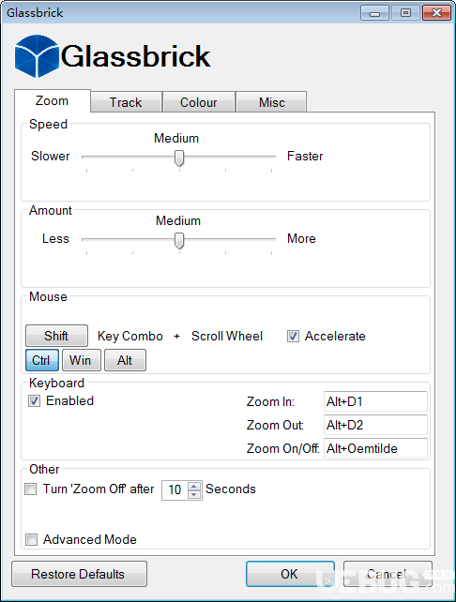Image resolution: width=456 pixels, height=602 pixels.
Task: Click the Speed slider thumb
Action: [179, 158]
